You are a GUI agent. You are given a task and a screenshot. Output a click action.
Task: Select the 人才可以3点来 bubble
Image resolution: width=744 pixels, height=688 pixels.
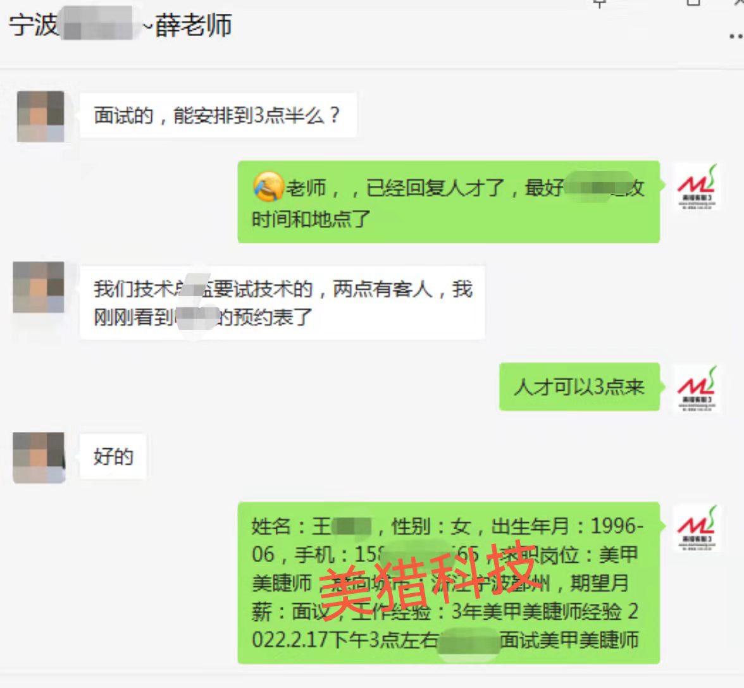[x=580, y=387]
